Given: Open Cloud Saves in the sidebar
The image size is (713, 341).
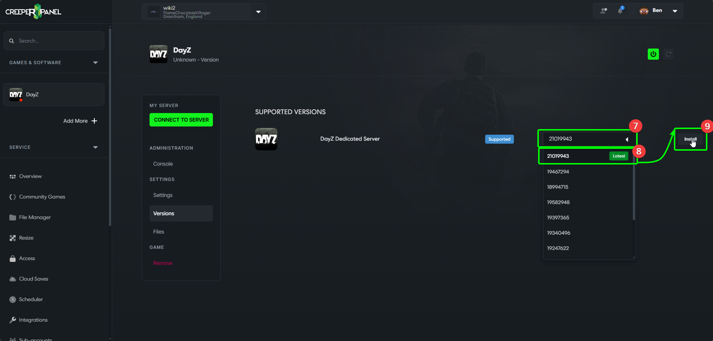Looking at the screenshot, I should [34, 279].
